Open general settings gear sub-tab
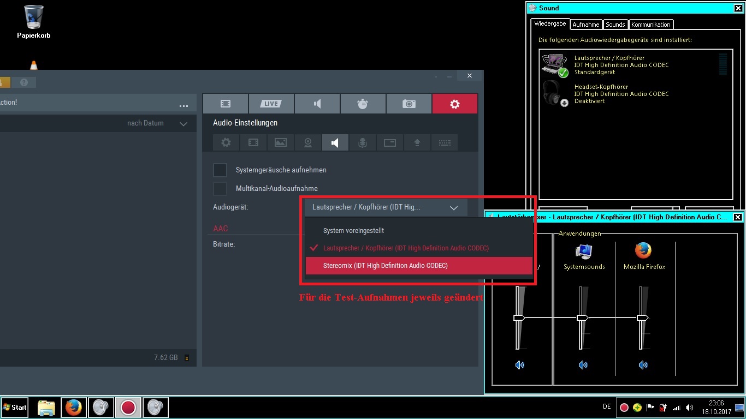The width and height of the screenshot is (746, 419). 226,143
